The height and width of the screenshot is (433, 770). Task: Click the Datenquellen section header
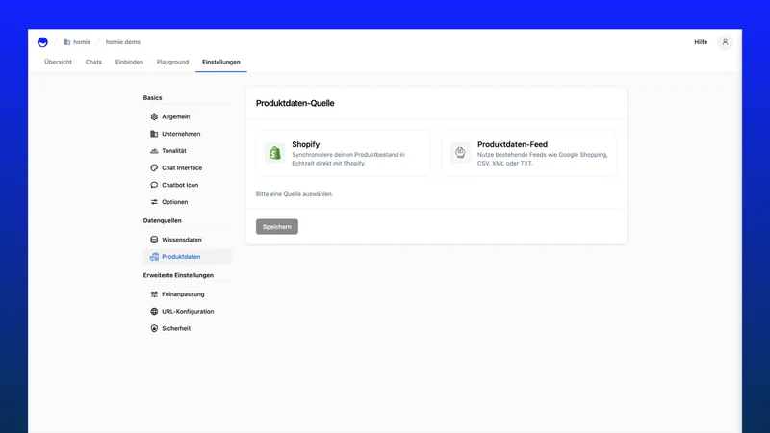pos(162,220)
